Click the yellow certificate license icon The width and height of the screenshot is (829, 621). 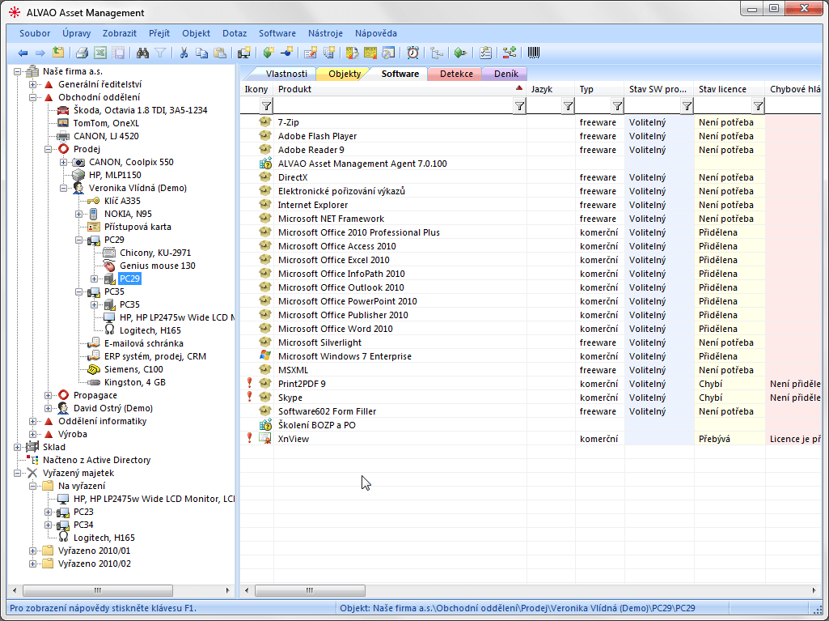(x=370, y=53)
